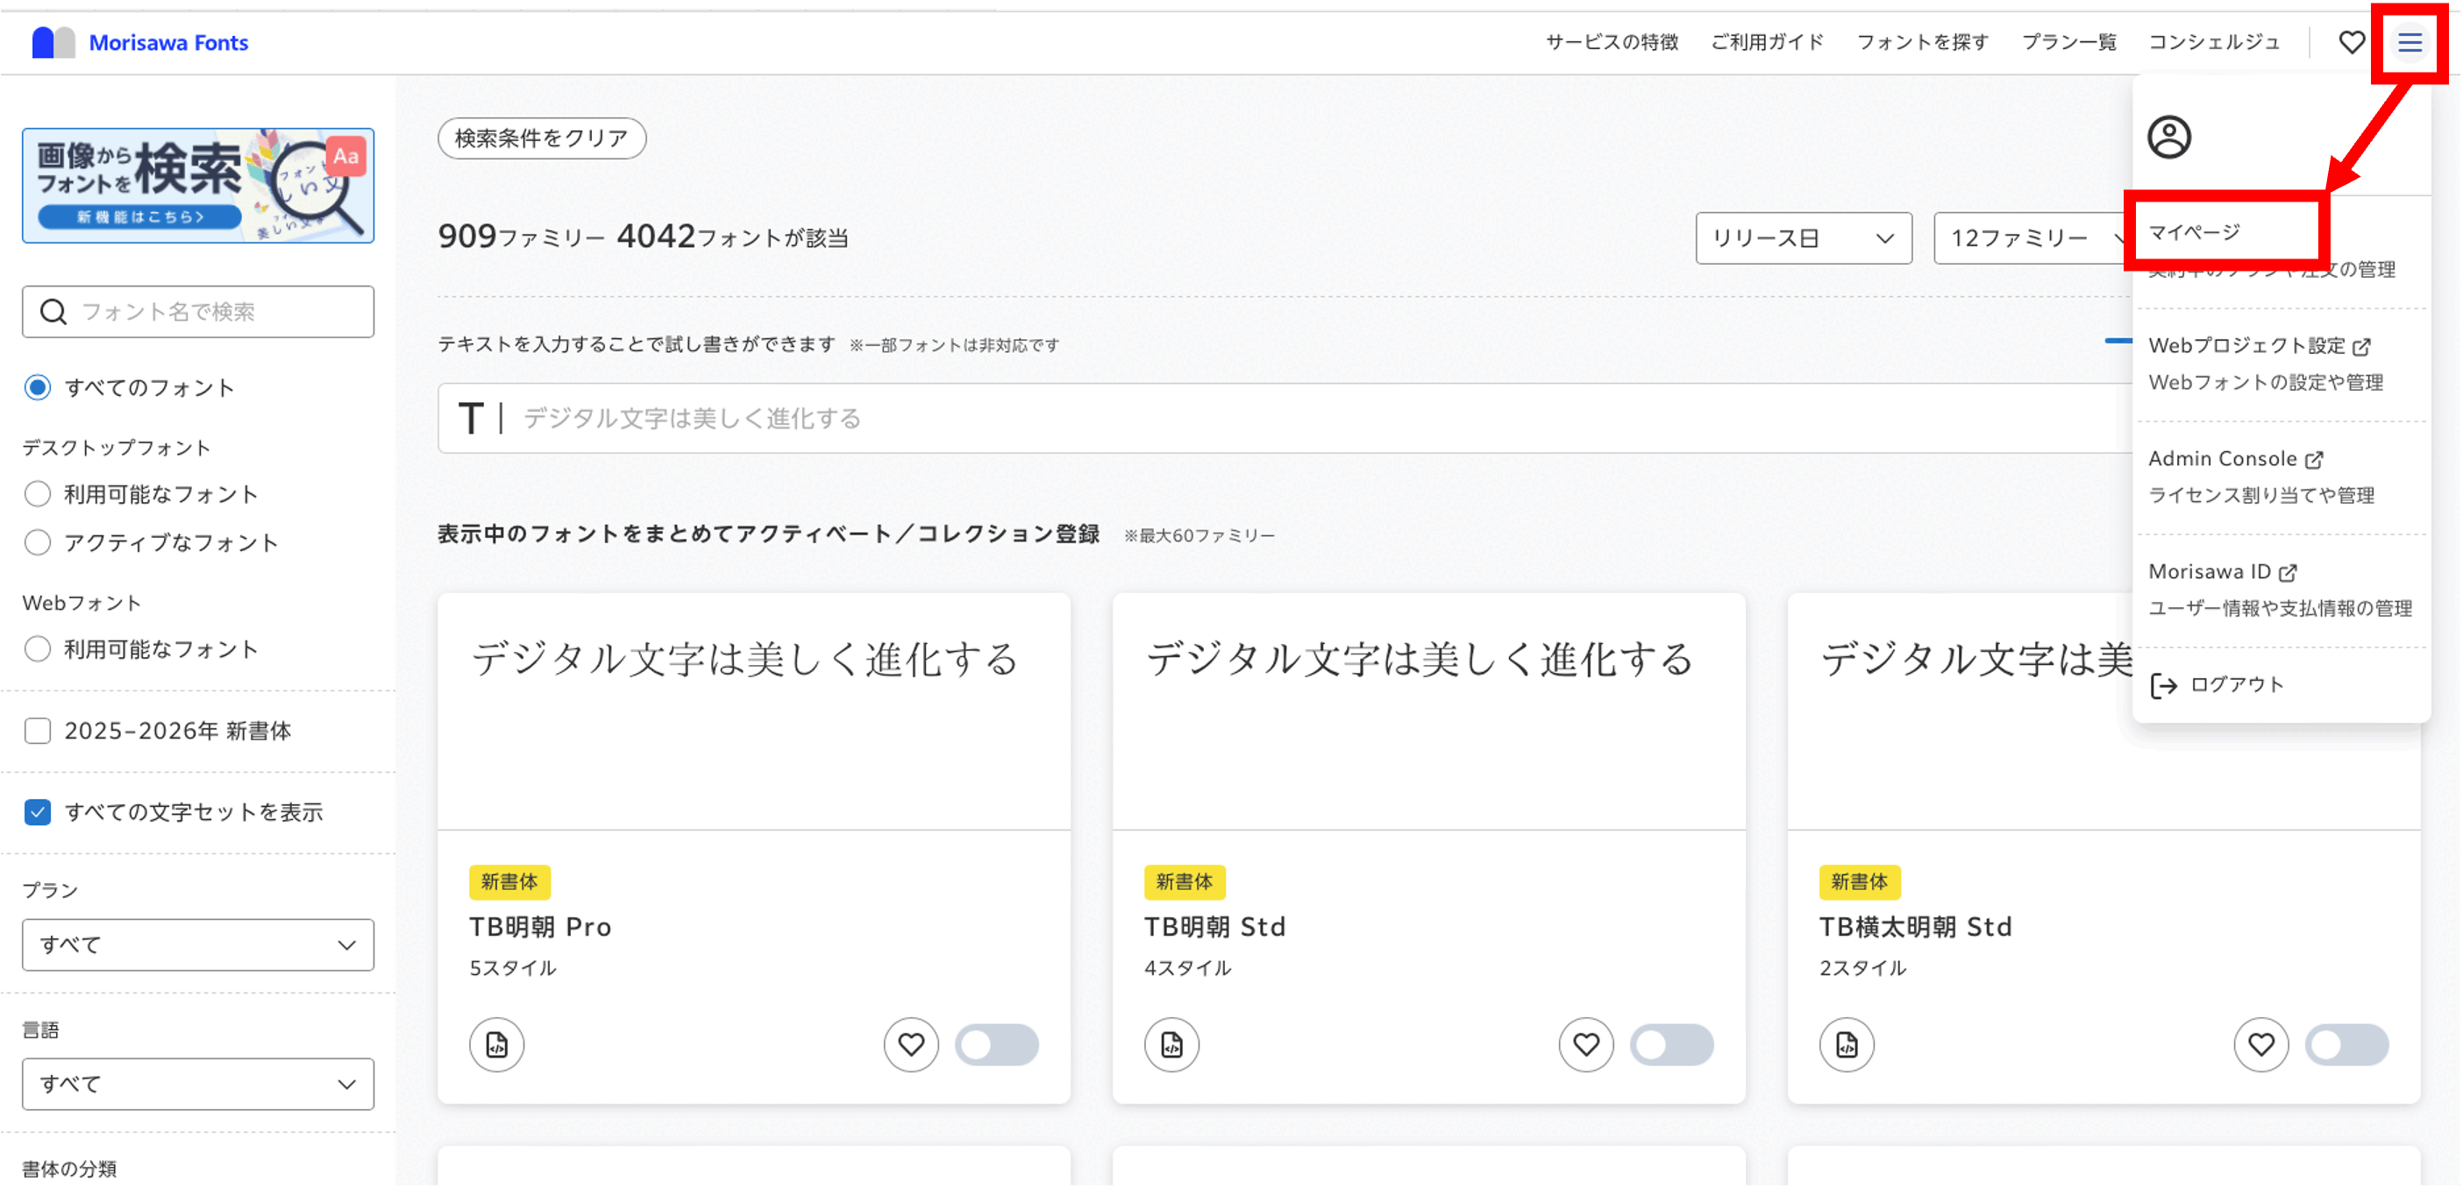Click the user account avatar icon

2169,137
